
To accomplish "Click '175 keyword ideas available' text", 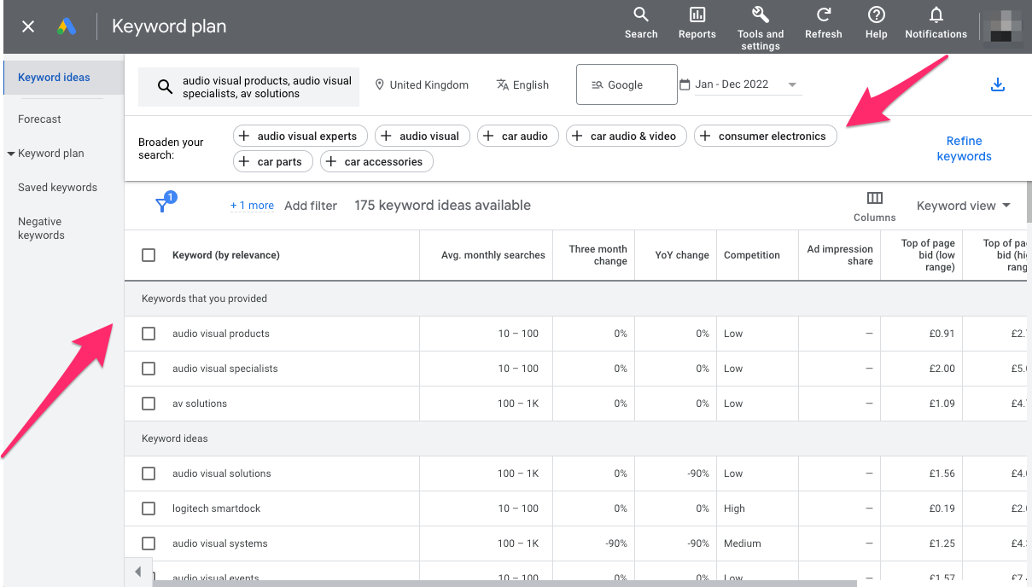I will pyautogui.click(x=442, y=206).
